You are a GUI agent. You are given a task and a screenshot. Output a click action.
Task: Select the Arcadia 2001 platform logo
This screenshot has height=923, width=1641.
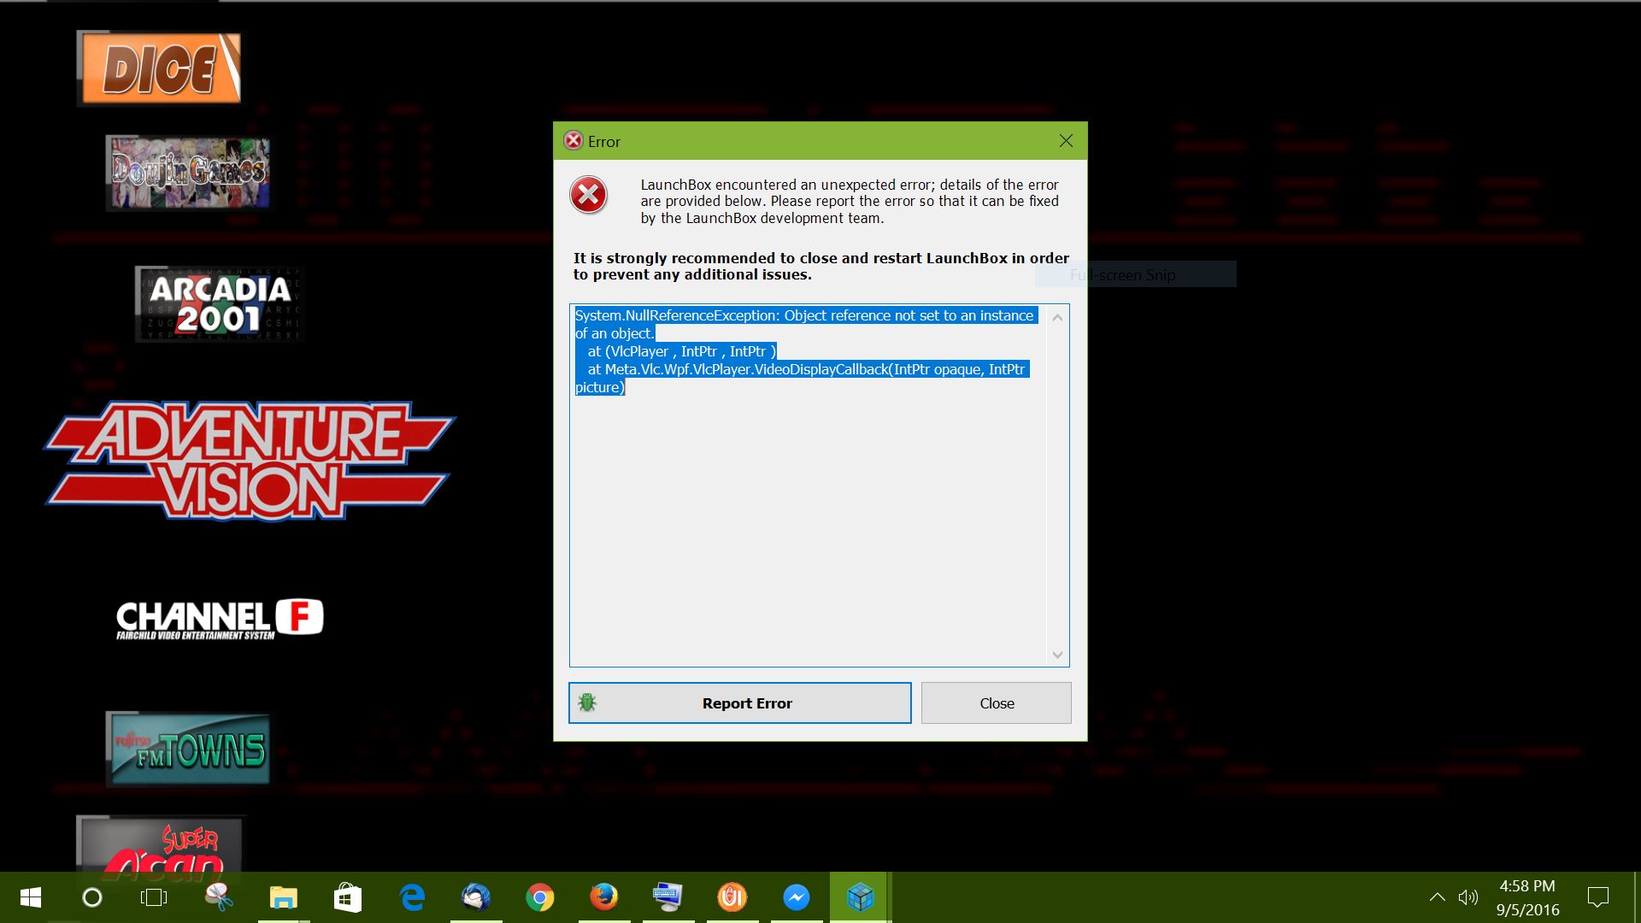point(219,304)
